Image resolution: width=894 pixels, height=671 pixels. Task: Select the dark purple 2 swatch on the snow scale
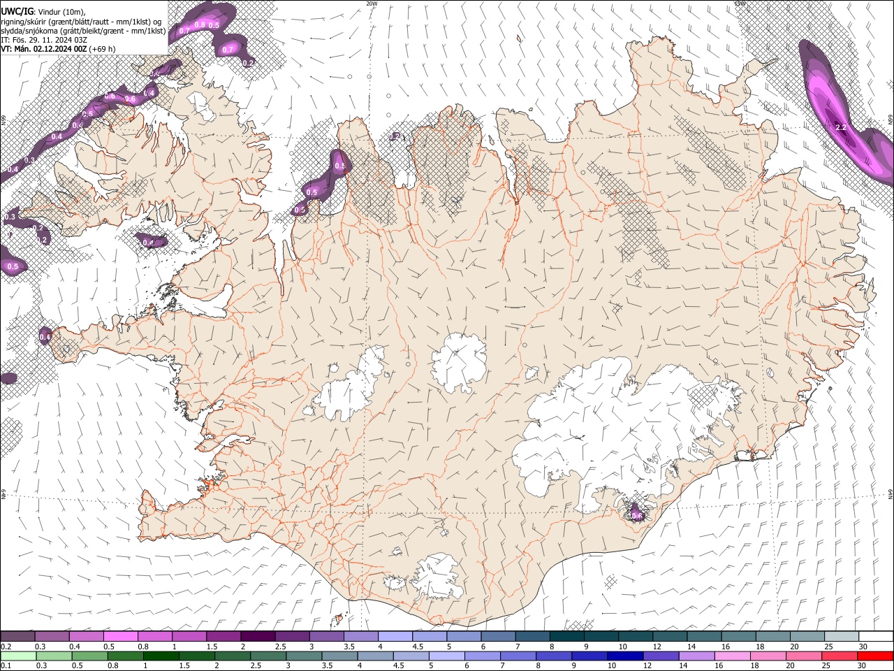[258, 636]
